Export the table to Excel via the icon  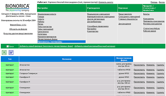coord(4,53)
